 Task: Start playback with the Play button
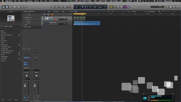coord(65,7)
